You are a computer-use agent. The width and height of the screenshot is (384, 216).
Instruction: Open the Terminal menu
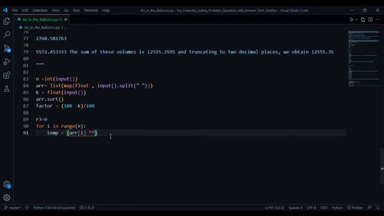tap(91, 11)
